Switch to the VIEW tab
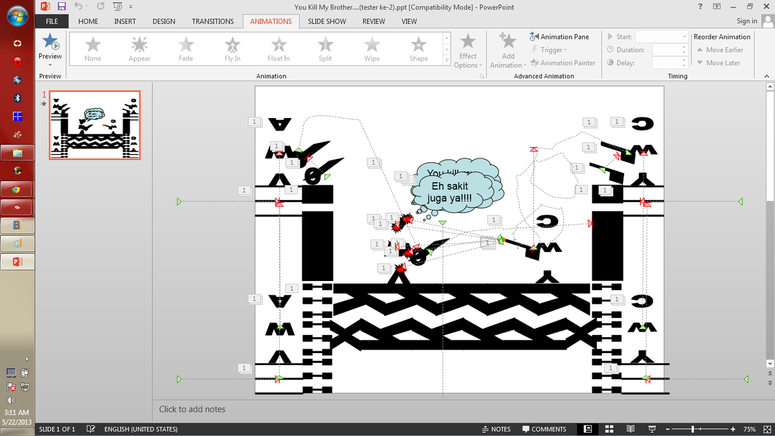The height and width of the screenshot is (436, 775). point(409,21)
